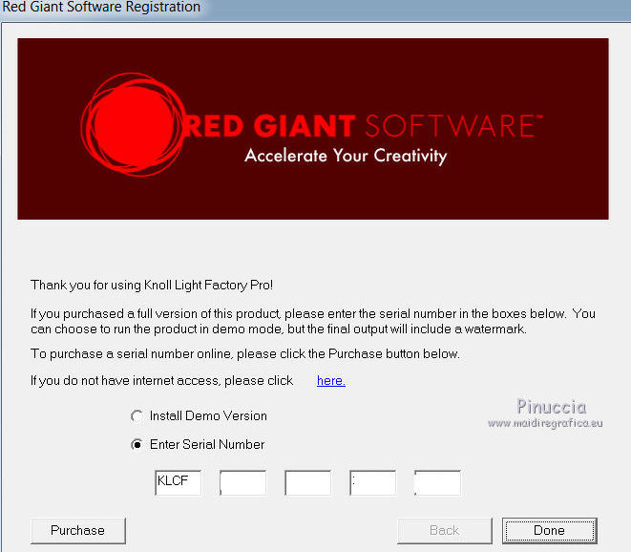
Task: Open the Purchase page via Purchase button
Action: click(78, 531)
